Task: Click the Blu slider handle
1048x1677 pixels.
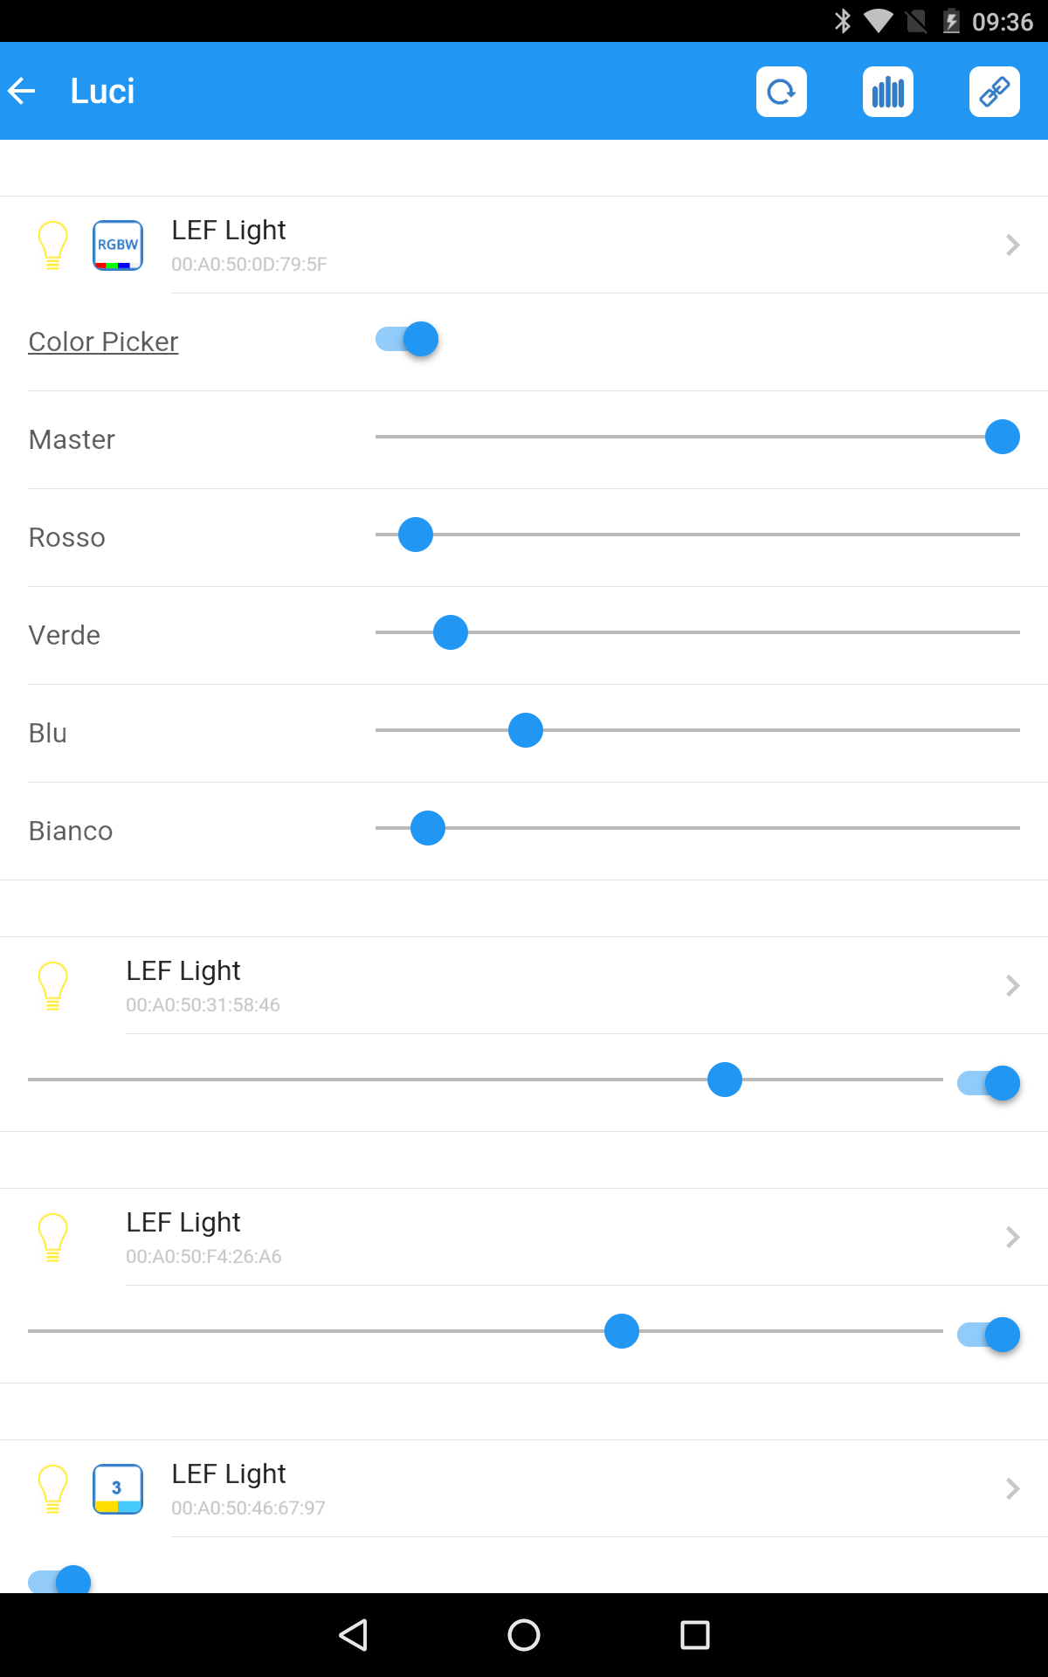Action: (x=526, y=730)
